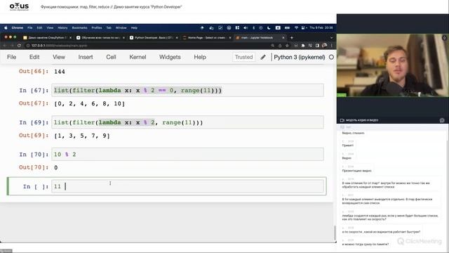Reload the page with refresh icon
The height and width of the screenshot is (253, 449).
[19, 46]
